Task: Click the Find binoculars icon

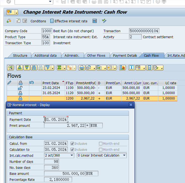Action: 34,67
